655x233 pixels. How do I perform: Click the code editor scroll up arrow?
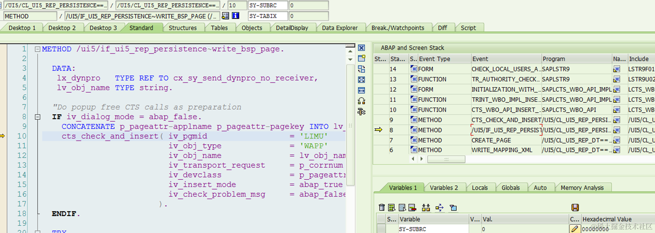point(350,51)
